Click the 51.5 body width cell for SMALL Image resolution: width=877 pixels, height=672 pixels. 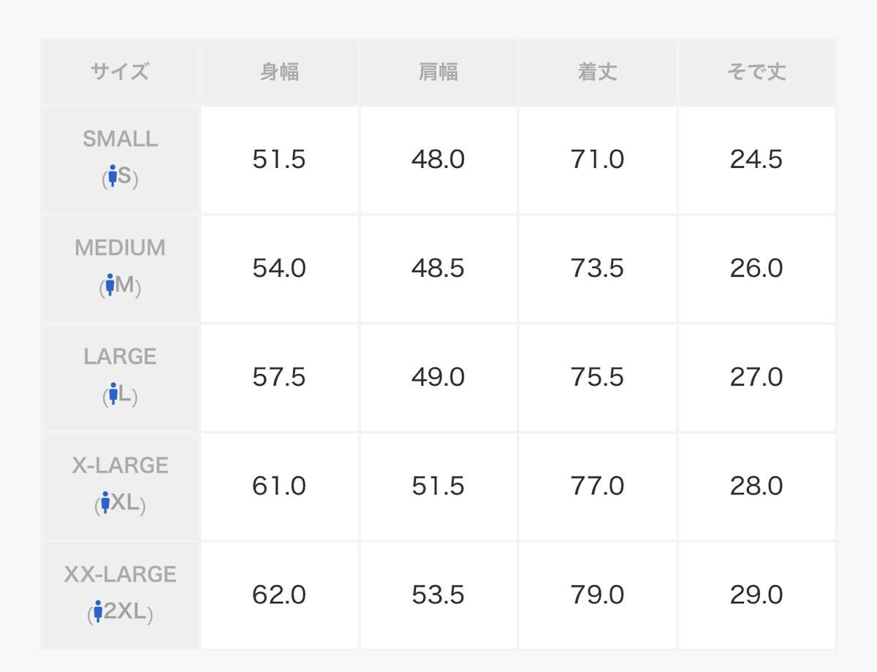279,159
